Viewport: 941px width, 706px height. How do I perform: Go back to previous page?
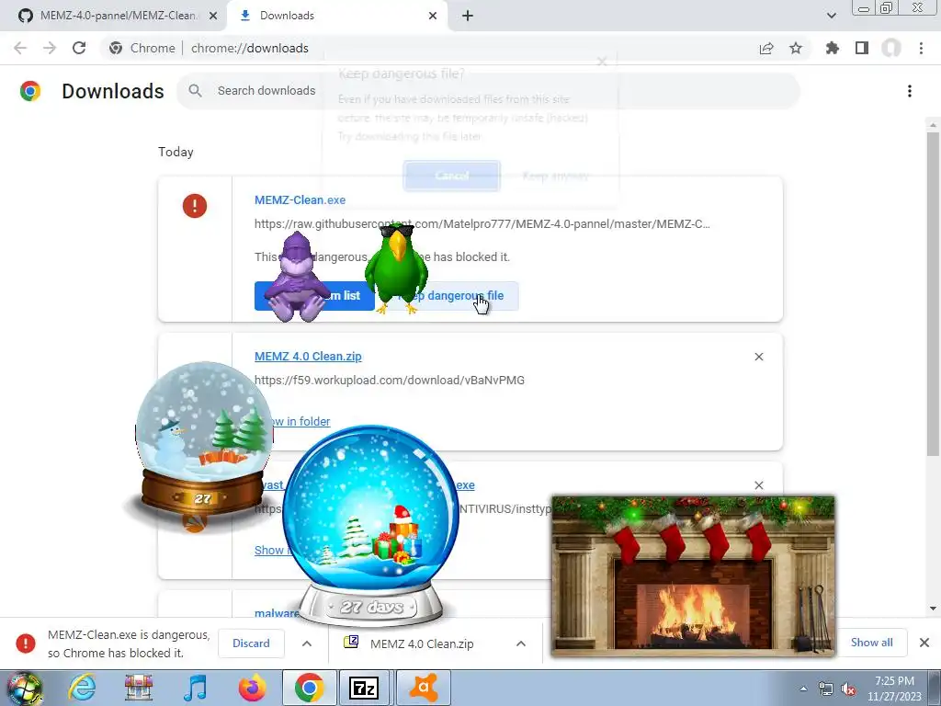20,48
